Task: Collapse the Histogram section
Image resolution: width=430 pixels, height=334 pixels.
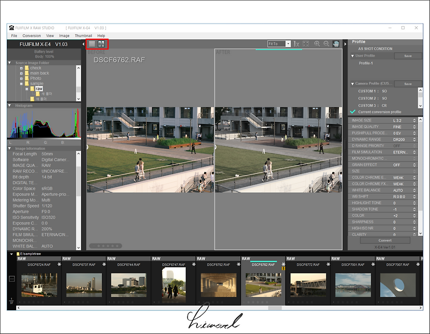Action: 10,105
